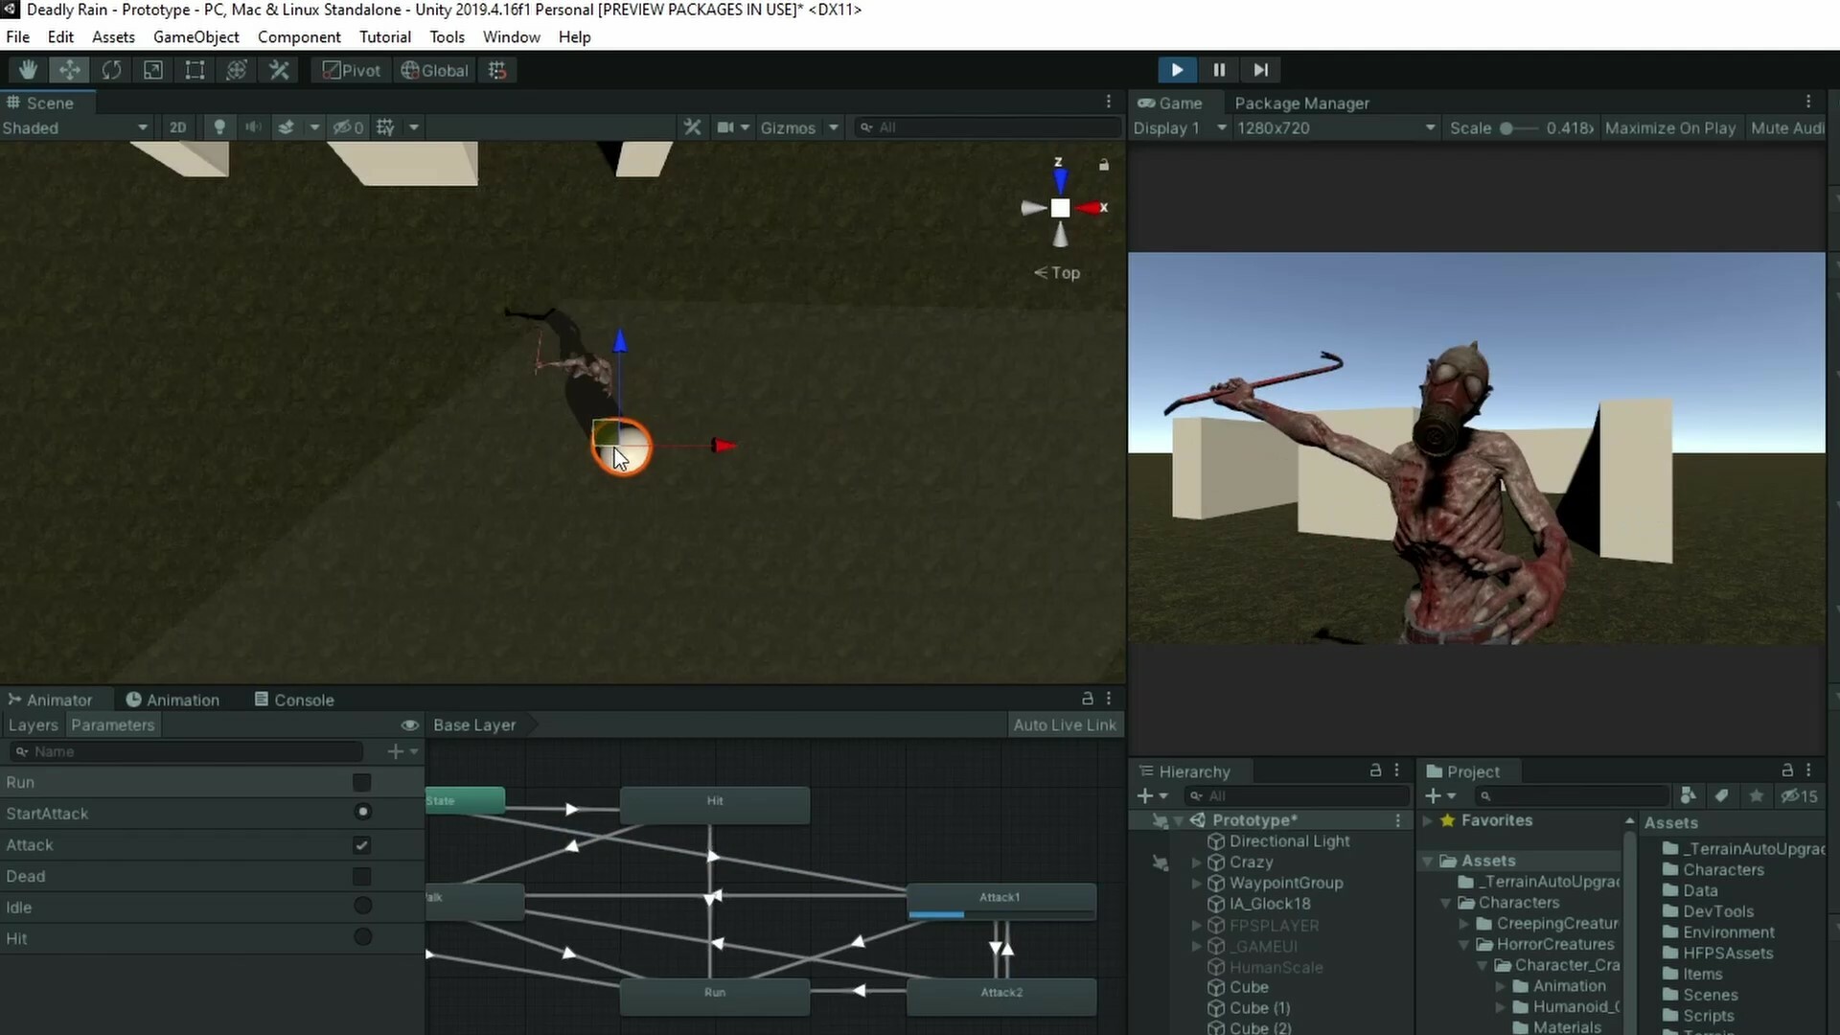Click the Step frame button
Screen dimensions: 1840x1035
point(1260,70)
